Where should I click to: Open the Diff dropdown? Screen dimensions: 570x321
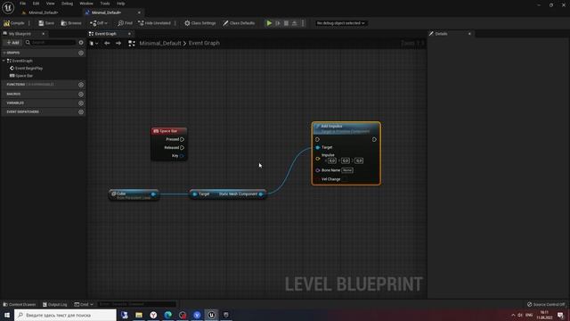pyautogui.click(x=99, y=23)
